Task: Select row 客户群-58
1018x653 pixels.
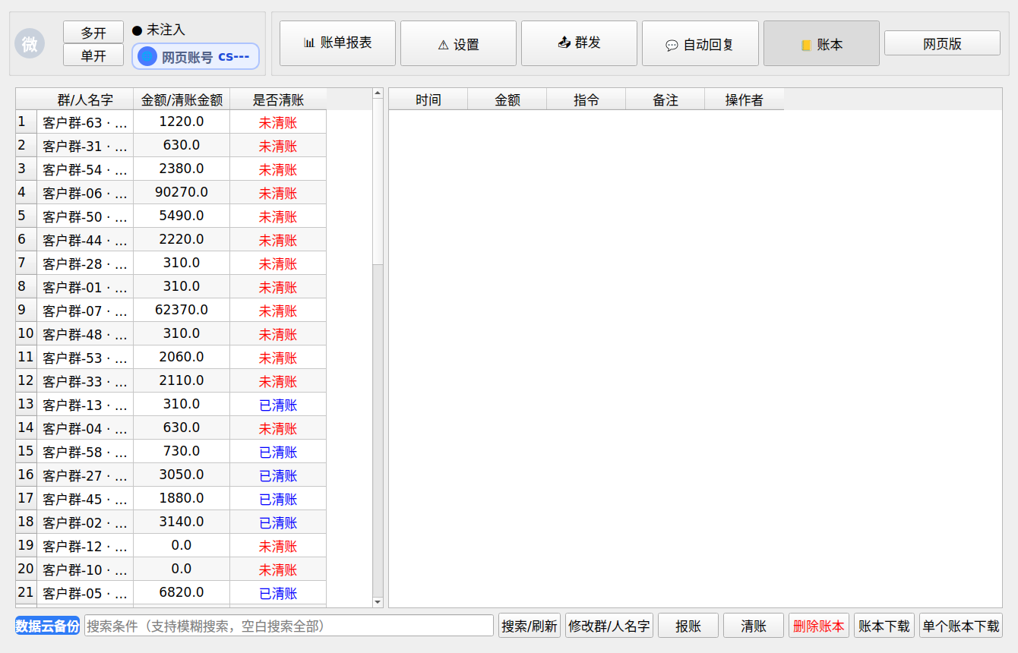Action: click(x=85, y=452)
